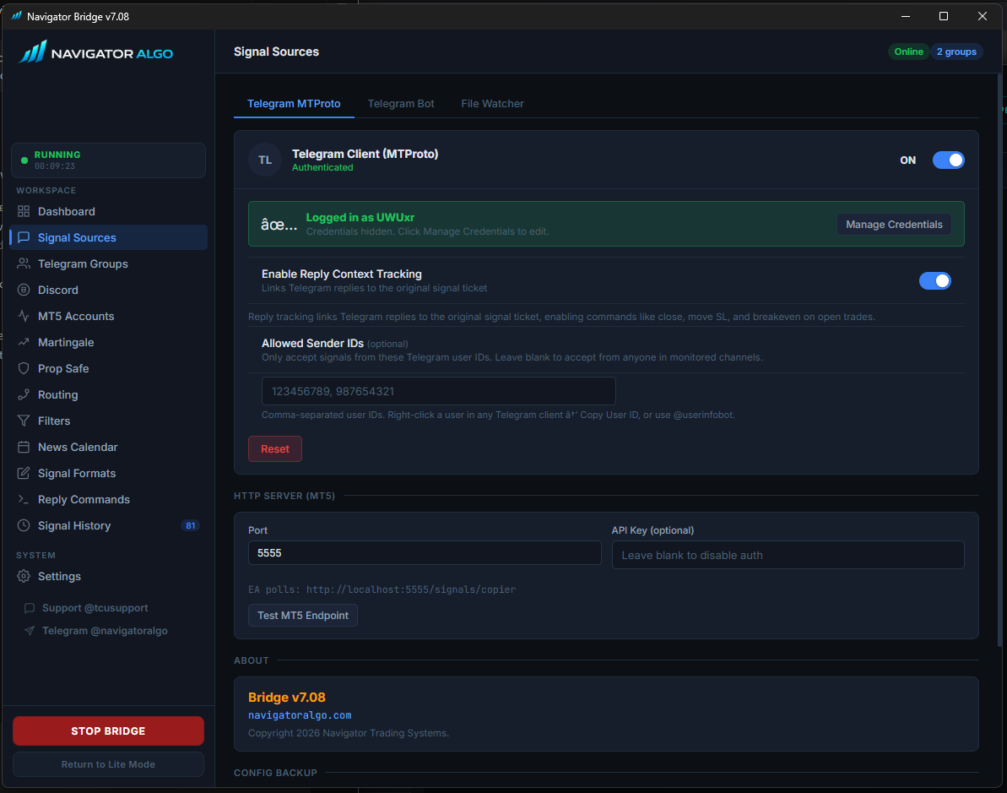Click the API Key input field
The image size is (1007, 793).
click(x=788, y=555)
